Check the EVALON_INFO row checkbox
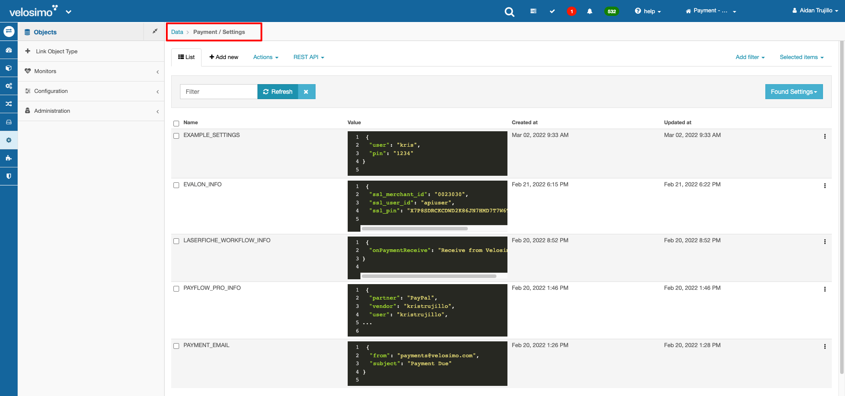The width and height of the screenshot is (845, 396). [x=176, y=185]
